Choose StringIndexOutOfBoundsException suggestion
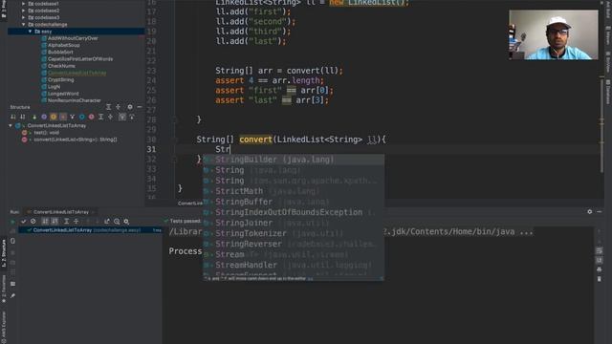The image size is (612, 344). pyautogui.click(x=293, y=212)
